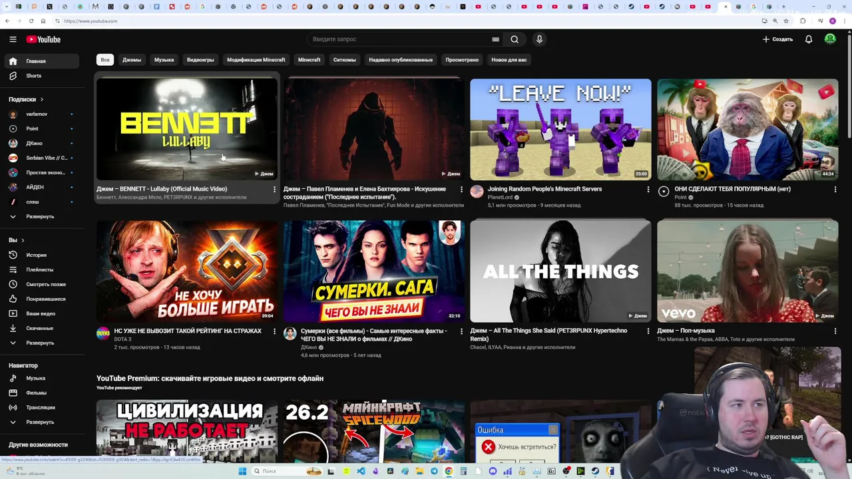Open Фильмы under Навигатор
852x479 pixels.
tap(42, 393)
